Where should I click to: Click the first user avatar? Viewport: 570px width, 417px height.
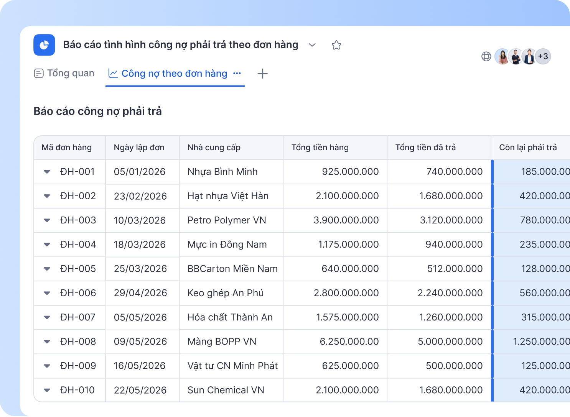(x=502, y=56)
